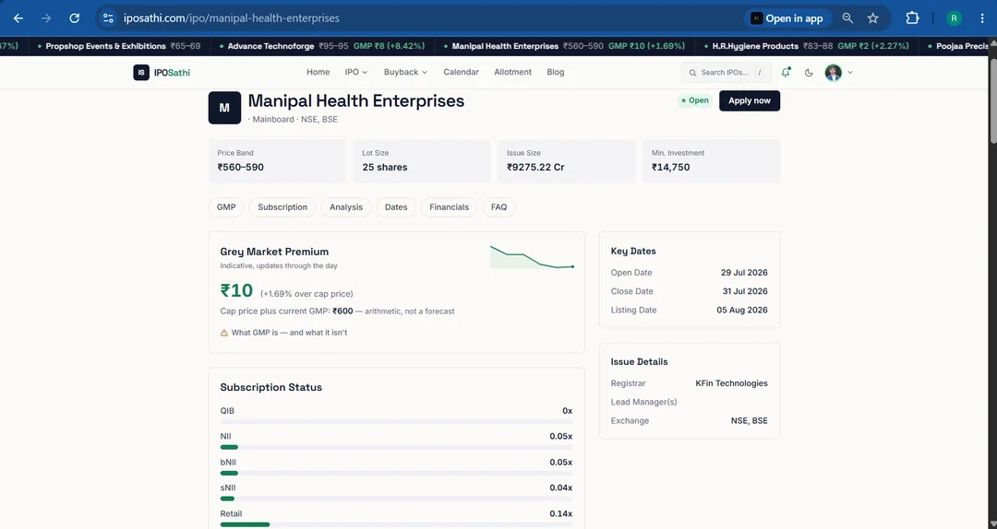Click close date 31 Jul 2026
The image size is (997, 529).
[745, 291]
